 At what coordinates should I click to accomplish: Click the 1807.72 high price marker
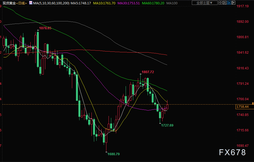[x=148, y=72]
